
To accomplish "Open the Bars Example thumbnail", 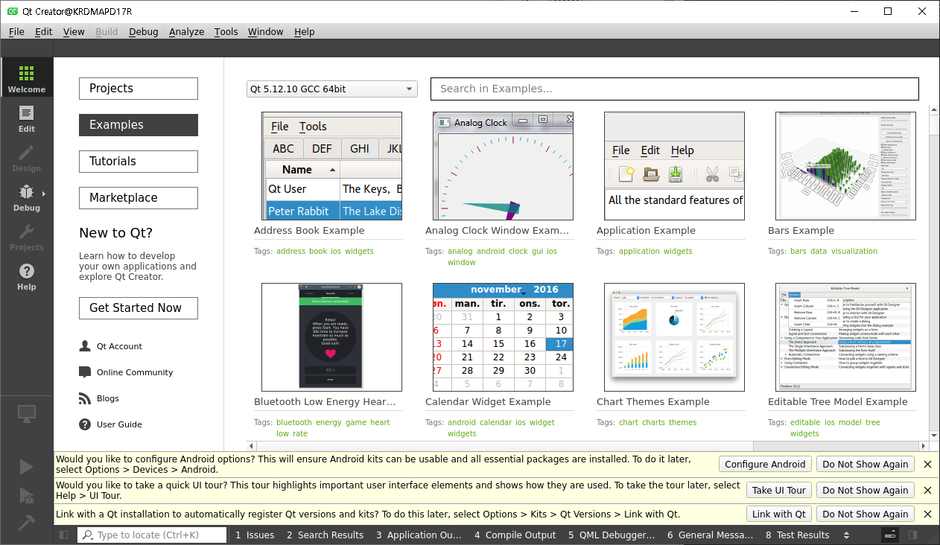I will (846, 166).
